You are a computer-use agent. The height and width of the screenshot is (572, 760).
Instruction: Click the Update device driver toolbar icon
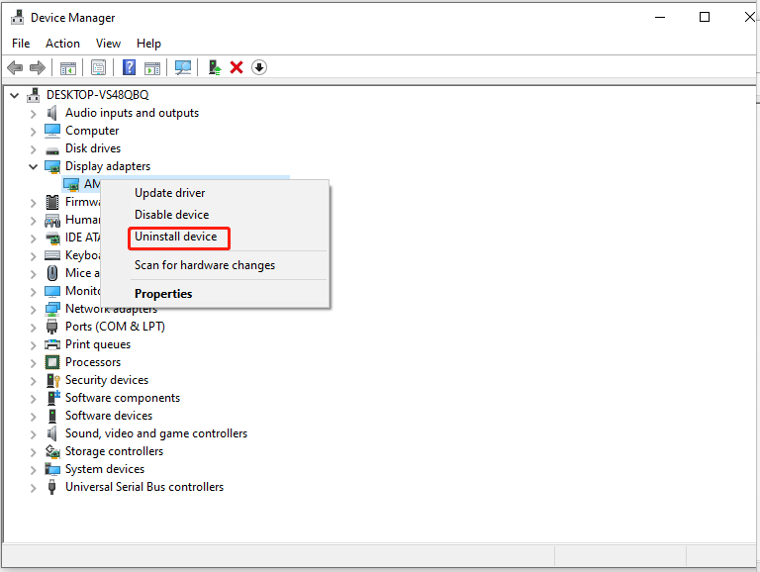[214, 67]
